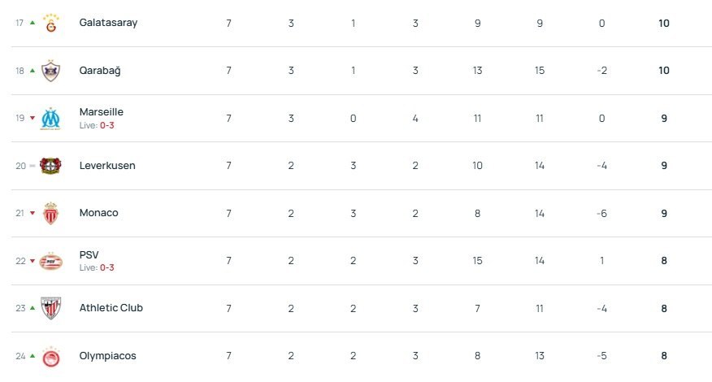Select the Marseille team name
Screen dimensions: 712x382
click(102, 111)
